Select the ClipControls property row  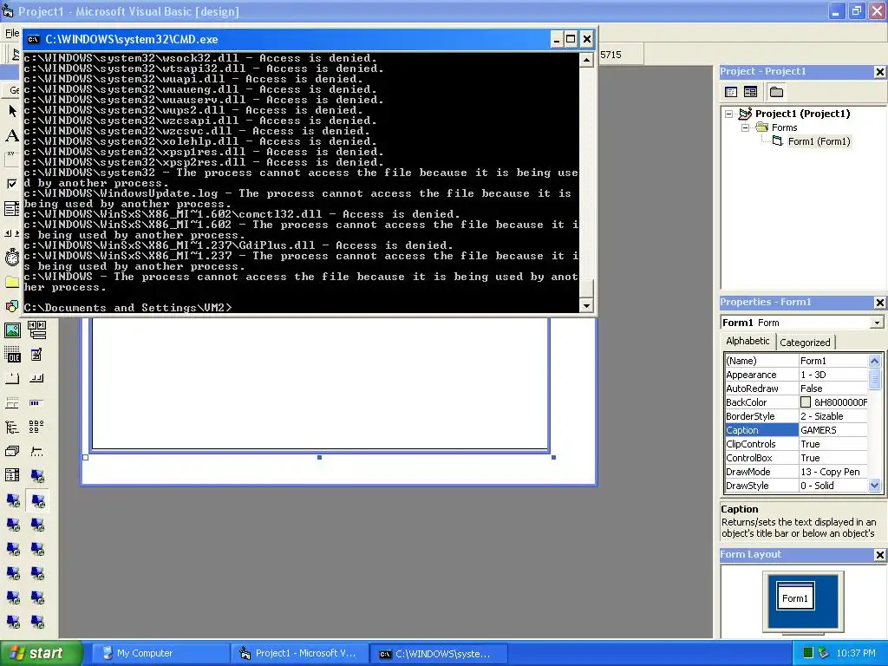coord(796,444)
